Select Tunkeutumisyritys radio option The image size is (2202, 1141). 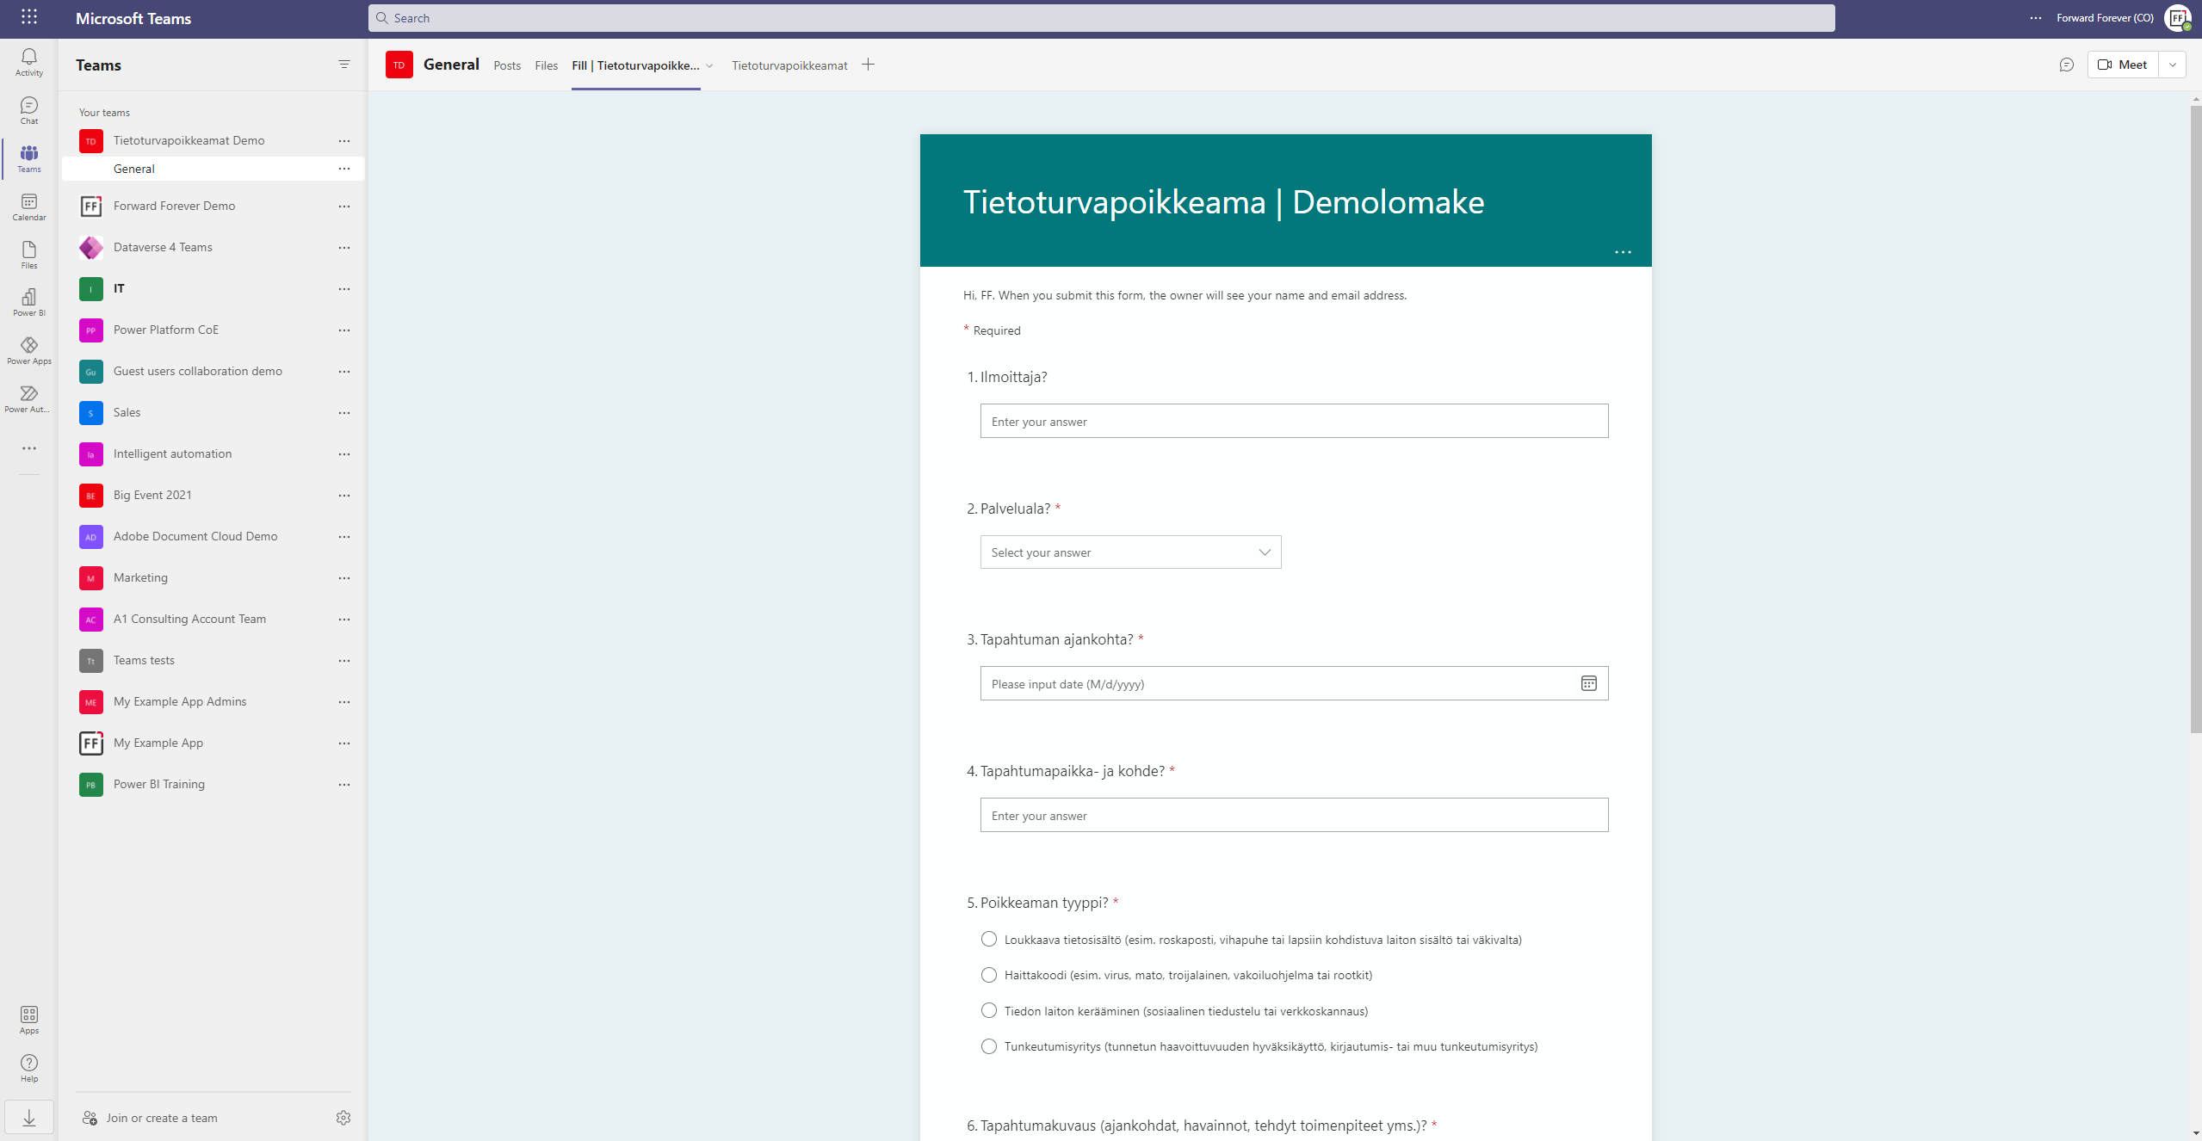[x=988, y=1046]
